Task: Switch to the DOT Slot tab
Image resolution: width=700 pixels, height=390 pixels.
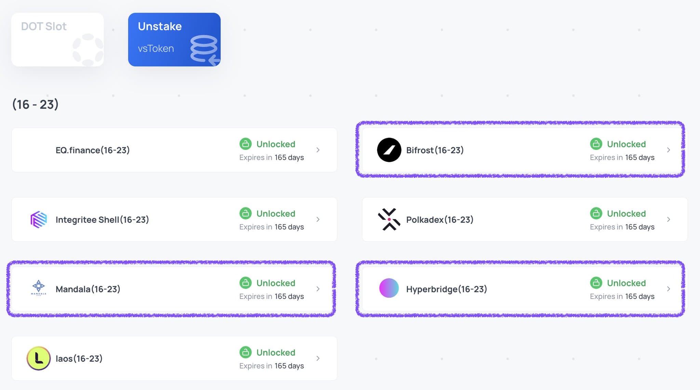Action: pyautogui.click(x=57, y=39)
